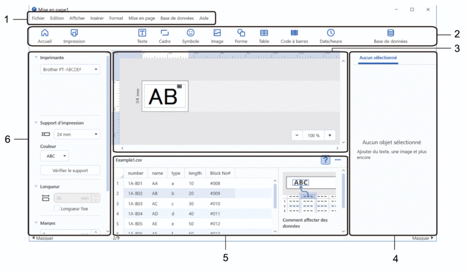The height and width of the screenshot is (272, 466).
Task: Expand the 24 mm tape width dropdown
Action: pos(77,135)
